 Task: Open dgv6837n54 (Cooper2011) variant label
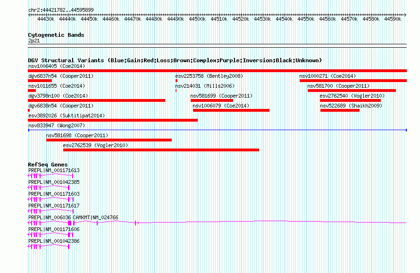click(x=61, y=76)
